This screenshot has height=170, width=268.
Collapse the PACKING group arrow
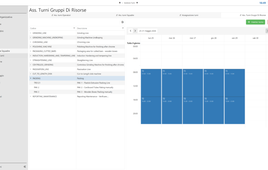(30, 79)
